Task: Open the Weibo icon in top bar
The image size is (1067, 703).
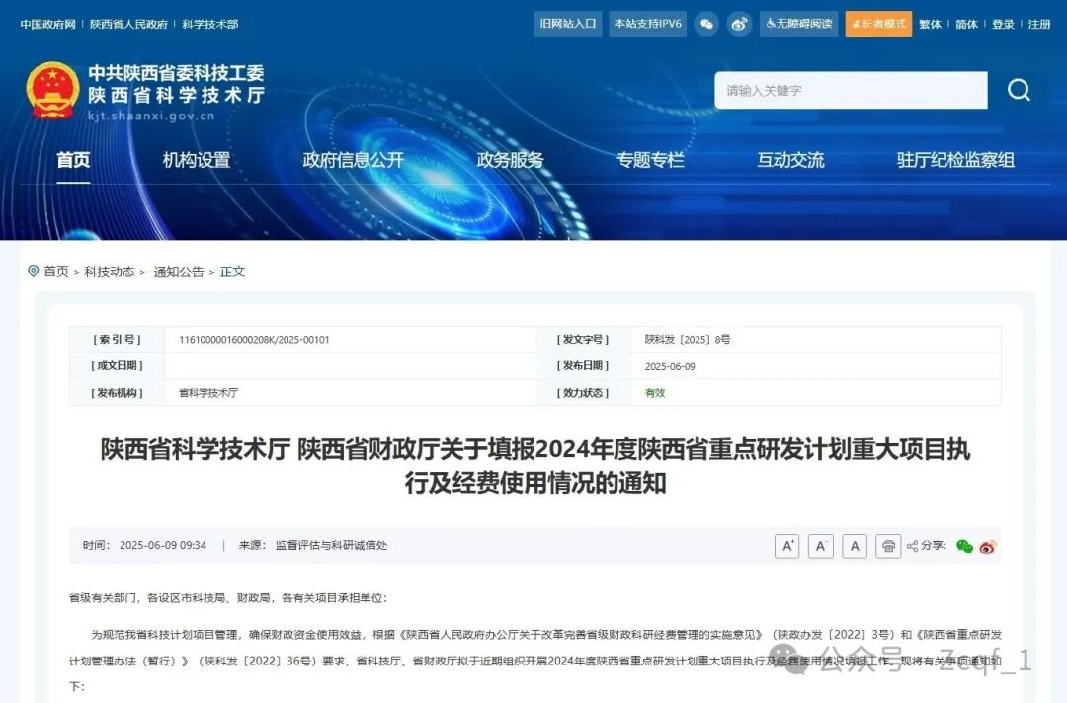Action: pos(740,24)
